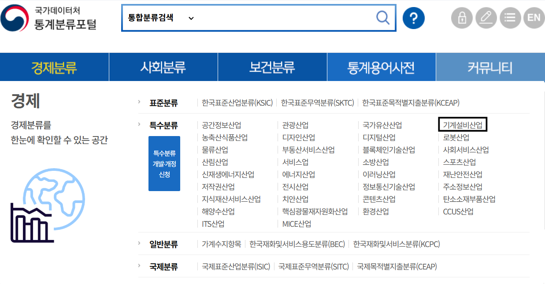Image resolution: width=545 pixels, height=284 pixels.
Task: Click inside the search text field
Action: click(x=282, y=18)
